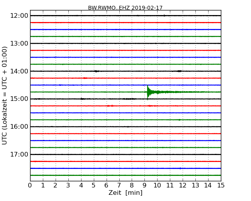Screen dimensions: 251x201
Task: Click the vertical UTC Lokalzeit axis label
Action: [x=5, y=95]
